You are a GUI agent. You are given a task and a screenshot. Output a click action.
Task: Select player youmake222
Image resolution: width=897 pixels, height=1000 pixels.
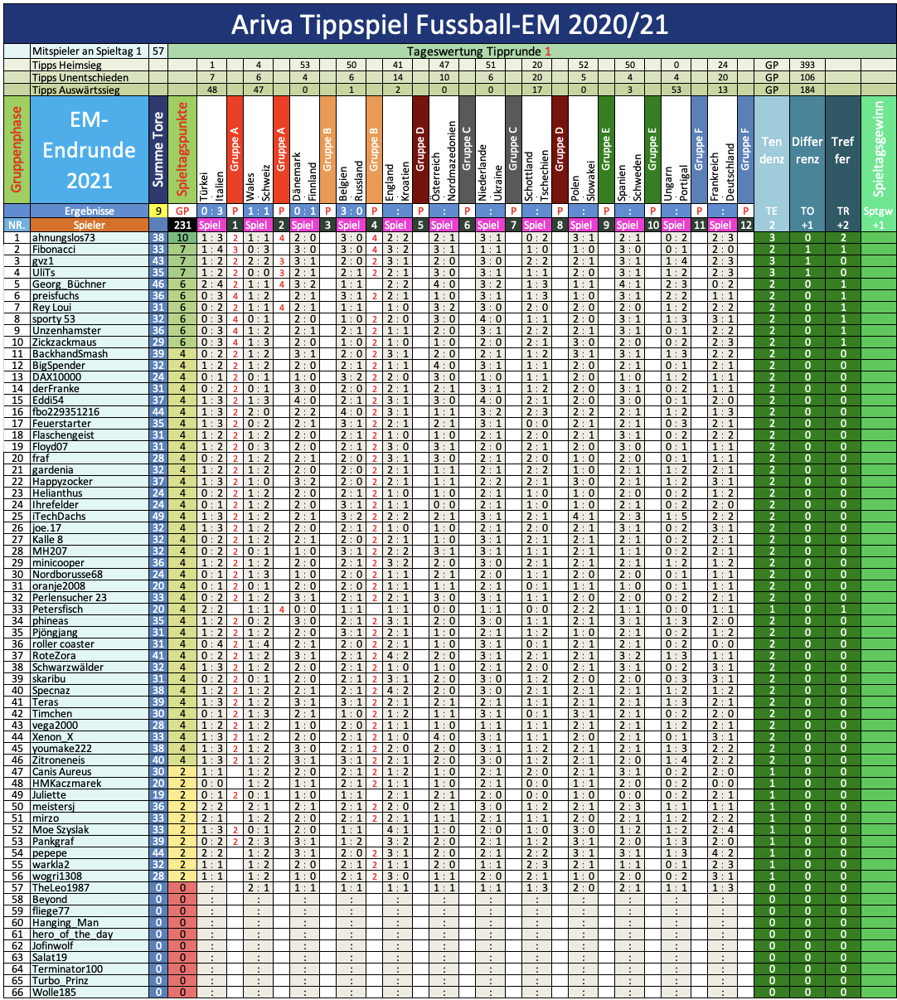[90, 749]
